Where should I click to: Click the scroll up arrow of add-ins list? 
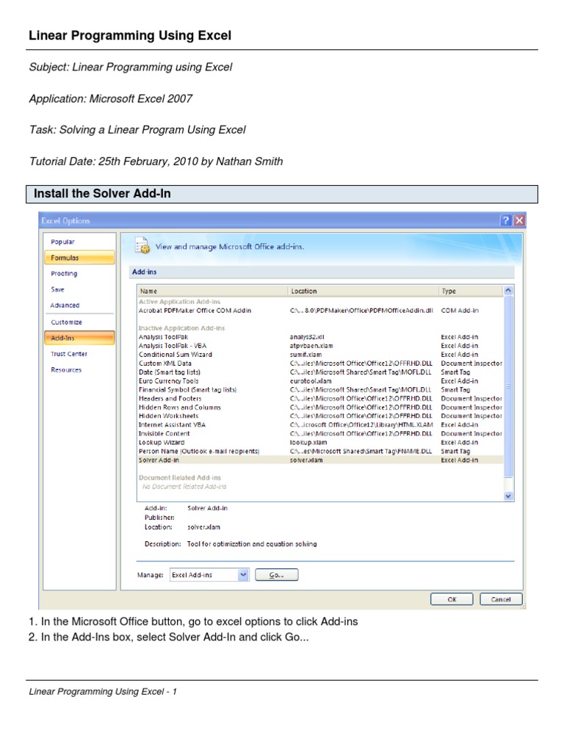click(x=508, y=291)
